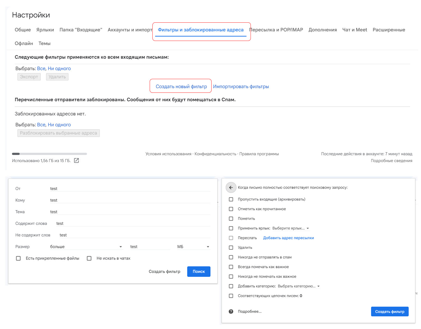Enable 'Пропустить входящие (архивировать)' option
Image resolution: width=421 pixels, height=329 pixels.
pyautogui.click(x=231, y=199)
